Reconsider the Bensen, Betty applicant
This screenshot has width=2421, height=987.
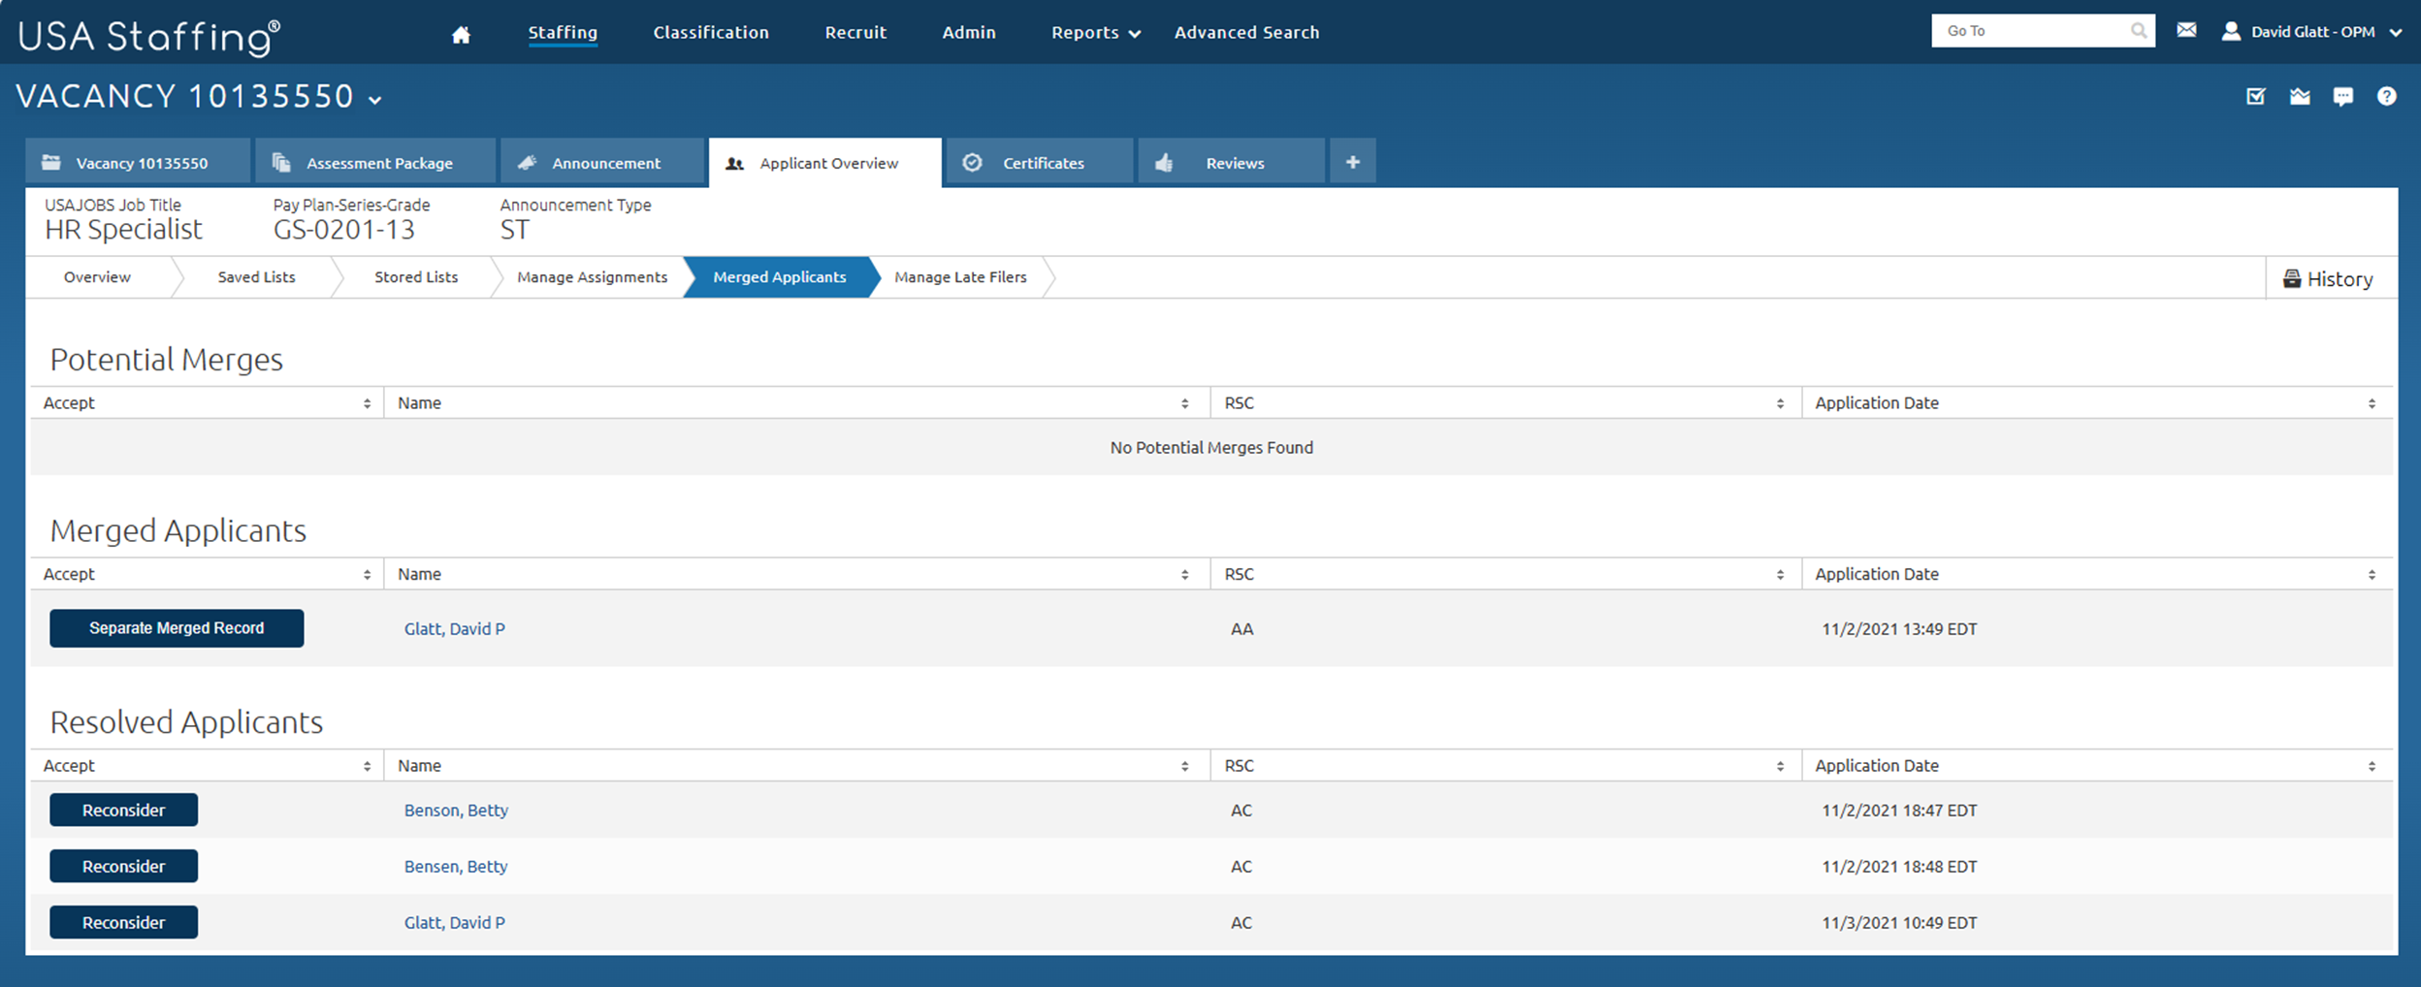tap(123, 867)
